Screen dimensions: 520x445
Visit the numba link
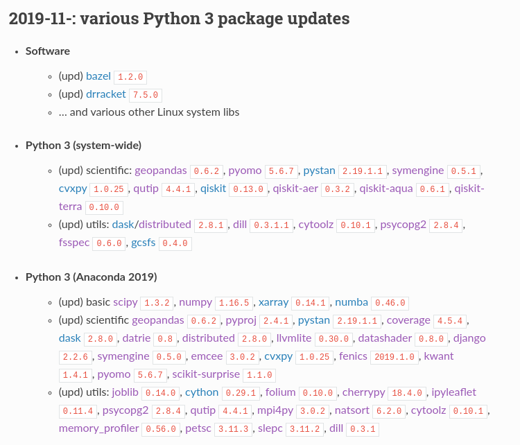(x=352, y=302)
